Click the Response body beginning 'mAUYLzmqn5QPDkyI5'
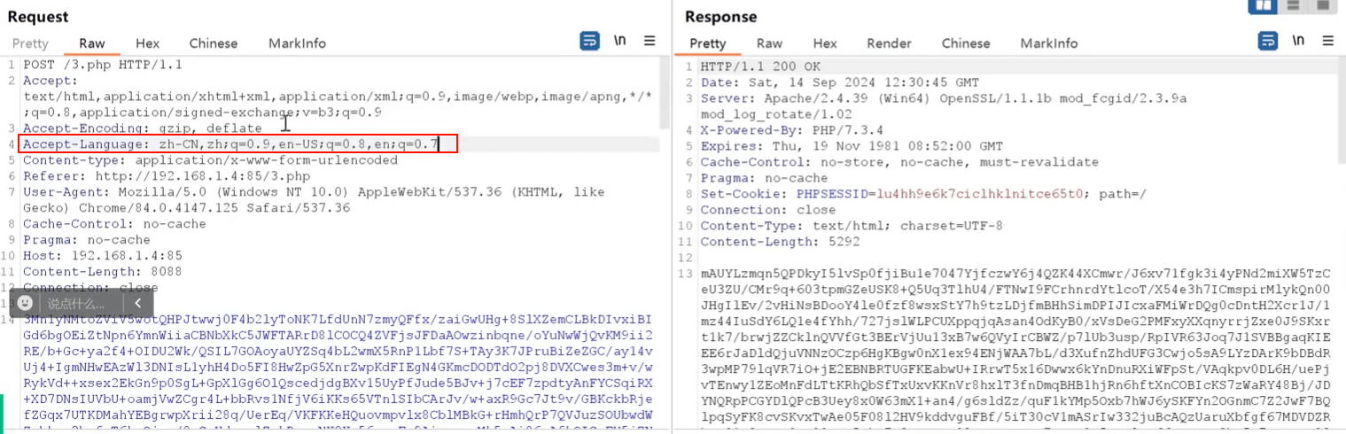 [1016, 274]
